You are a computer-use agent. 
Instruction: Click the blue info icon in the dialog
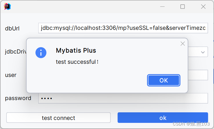click(x=41, y=53)
